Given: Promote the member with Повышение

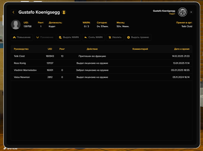Looking at the screenshot, I should (22, 37).
